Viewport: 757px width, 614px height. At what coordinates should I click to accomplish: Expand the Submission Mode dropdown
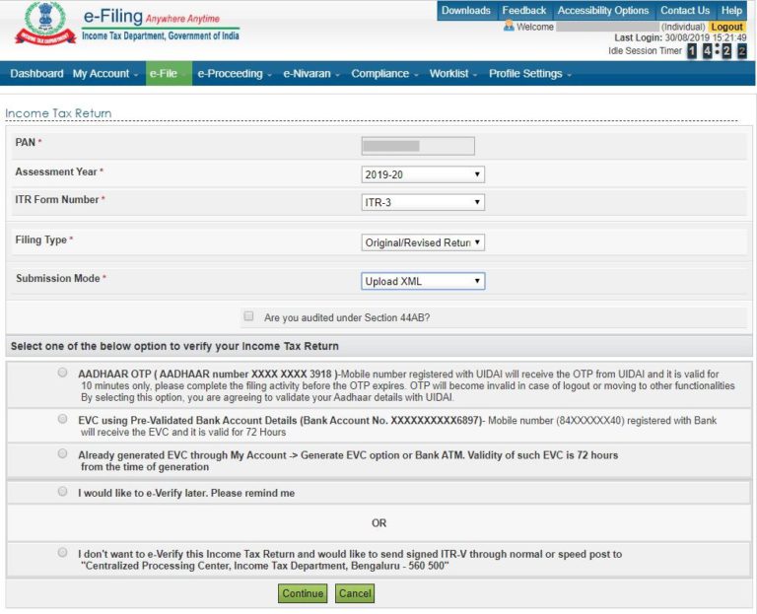pos(423,281)
